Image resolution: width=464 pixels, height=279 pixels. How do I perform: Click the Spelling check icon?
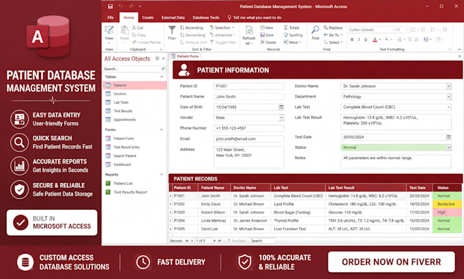coord(286,35)
